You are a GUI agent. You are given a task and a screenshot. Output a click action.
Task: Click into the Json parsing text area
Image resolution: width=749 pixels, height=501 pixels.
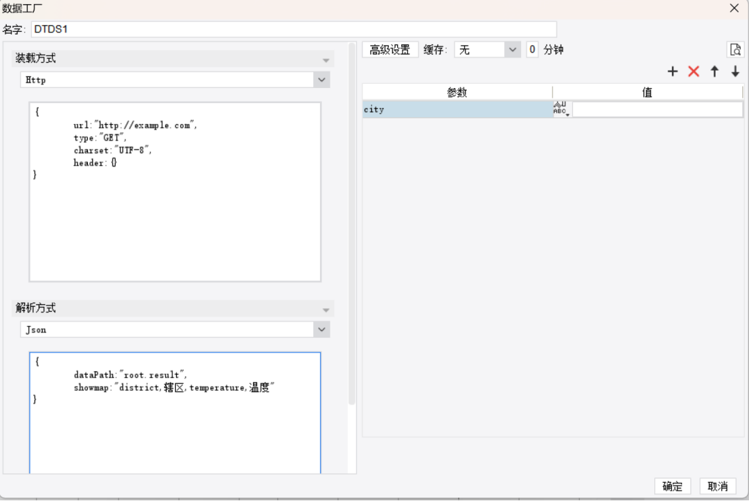tap(175, 413)
